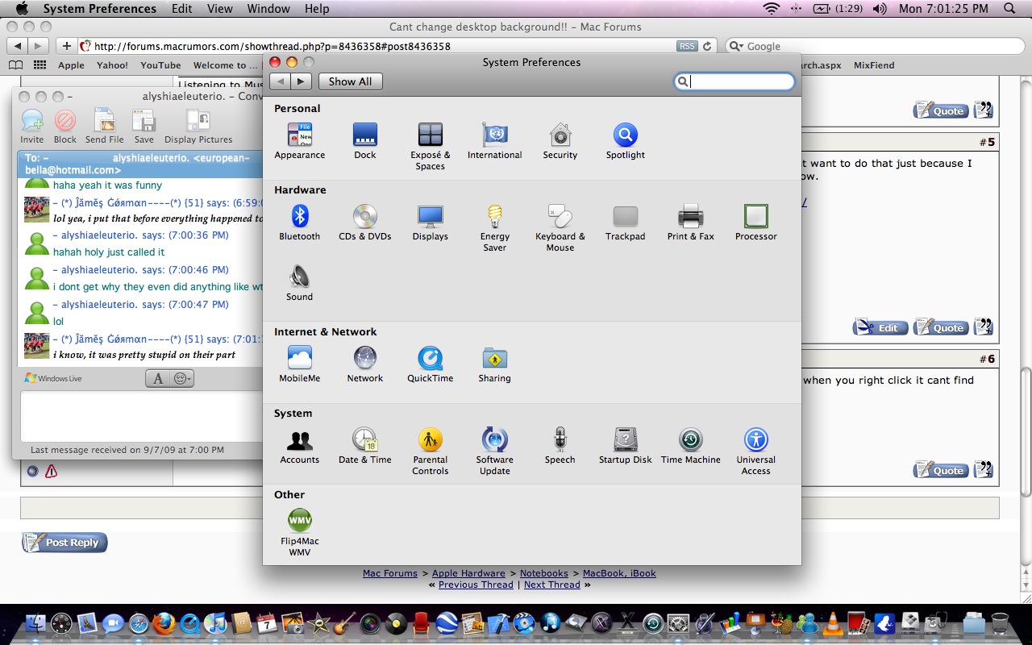The height and width of the screenshot is (645, 1032).
Task: Click Send File in chat toolbar
Action: pyautogui.click(x=105, y=127)
